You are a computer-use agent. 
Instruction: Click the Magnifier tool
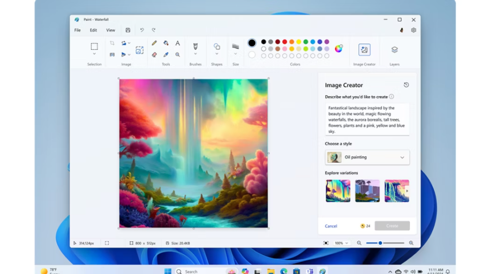click(178, 55)
